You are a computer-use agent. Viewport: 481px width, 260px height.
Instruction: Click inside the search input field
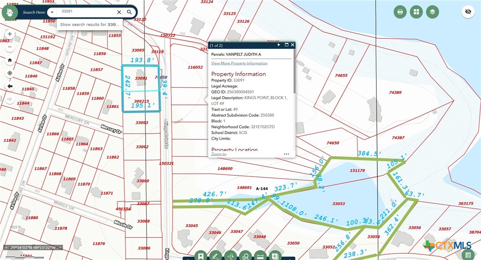pyautogui.click(x=87, y=12)
